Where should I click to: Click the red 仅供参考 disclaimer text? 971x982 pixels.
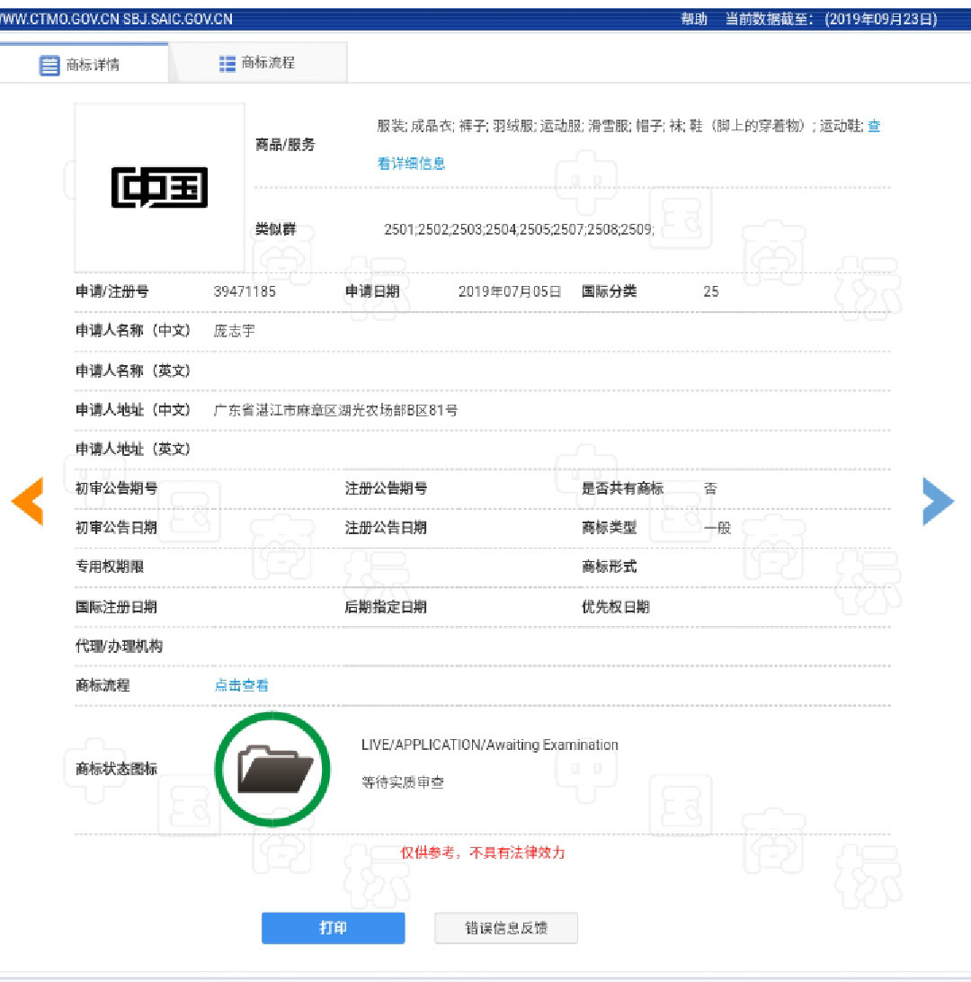(x=483, y=853)
